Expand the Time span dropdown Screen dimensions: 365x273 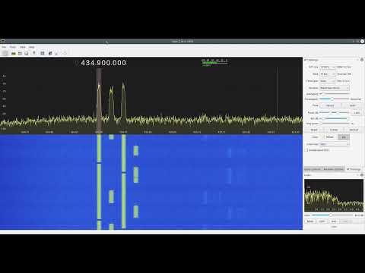click(328, 81)
